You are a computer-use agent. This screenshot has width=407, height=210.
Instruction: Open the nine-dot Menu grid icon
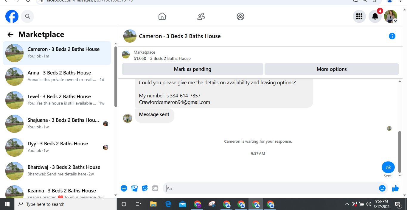[x=359, y=16]
